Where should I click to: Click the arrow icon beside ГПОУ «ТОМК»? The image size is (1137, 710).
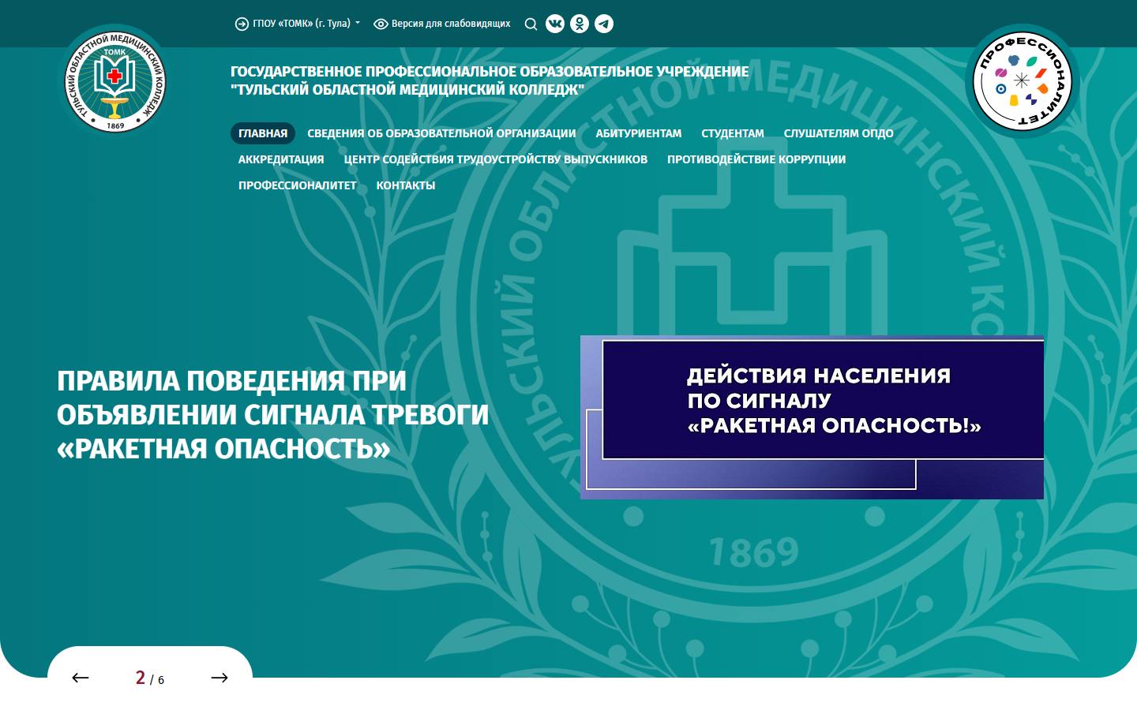pos(242,24)
